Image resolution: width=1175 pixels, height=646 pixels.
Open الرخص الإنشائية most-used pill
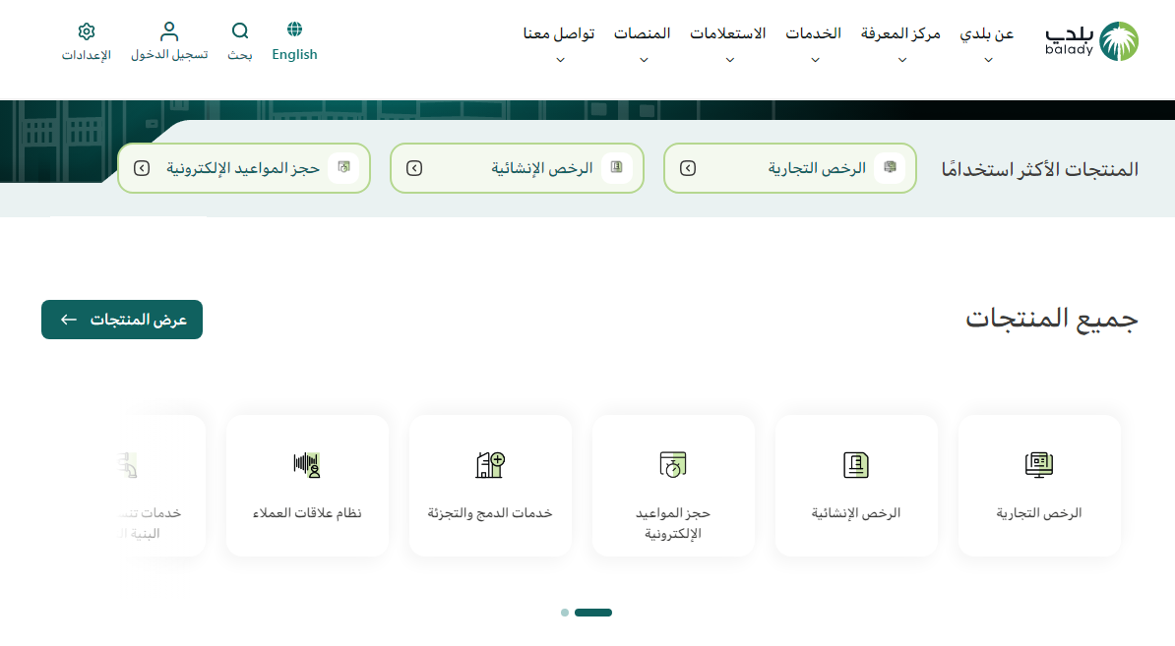coord(517,168)
